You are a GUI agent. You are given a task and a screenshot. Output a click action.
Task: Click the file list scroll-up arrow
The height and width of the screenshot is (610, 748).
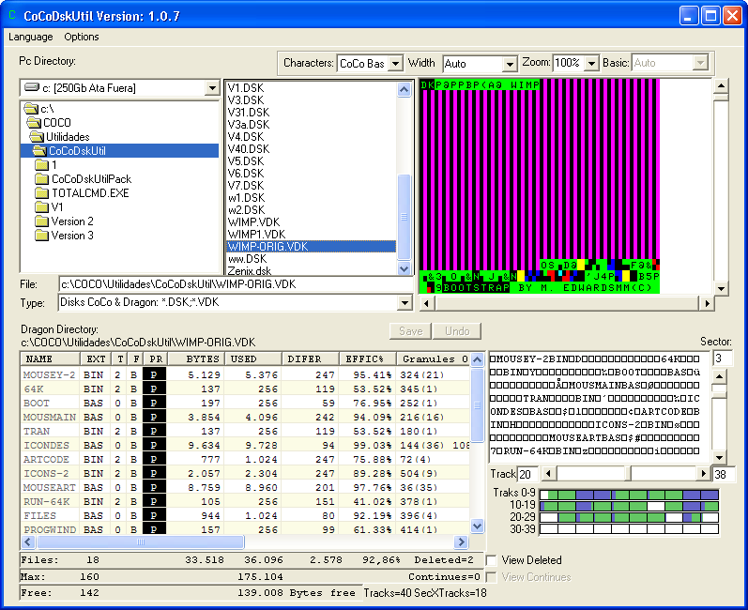(405, 89)
